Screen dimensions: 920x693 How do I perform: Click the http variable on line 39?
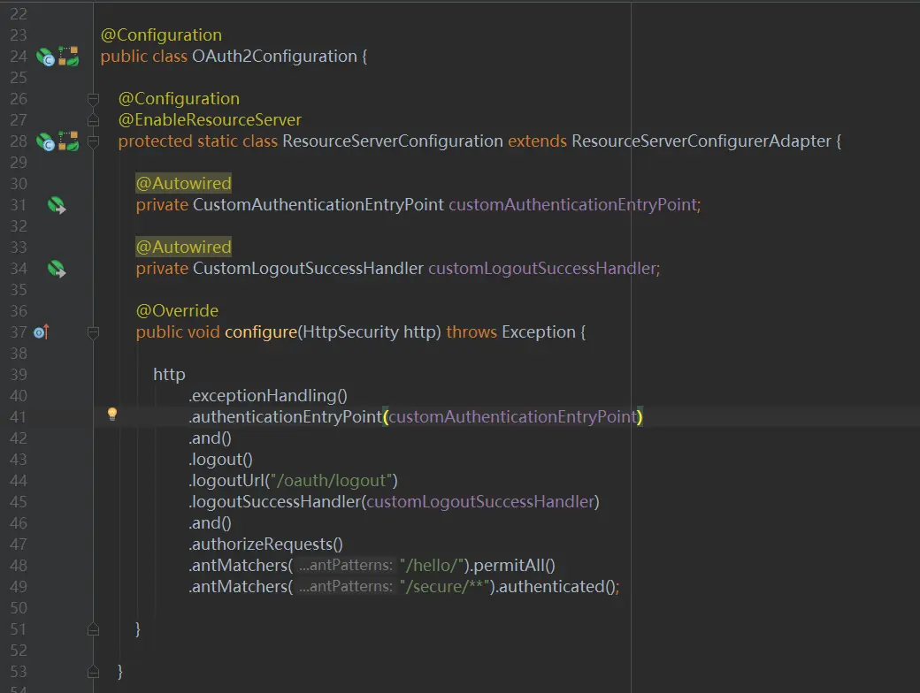[169, 375]
